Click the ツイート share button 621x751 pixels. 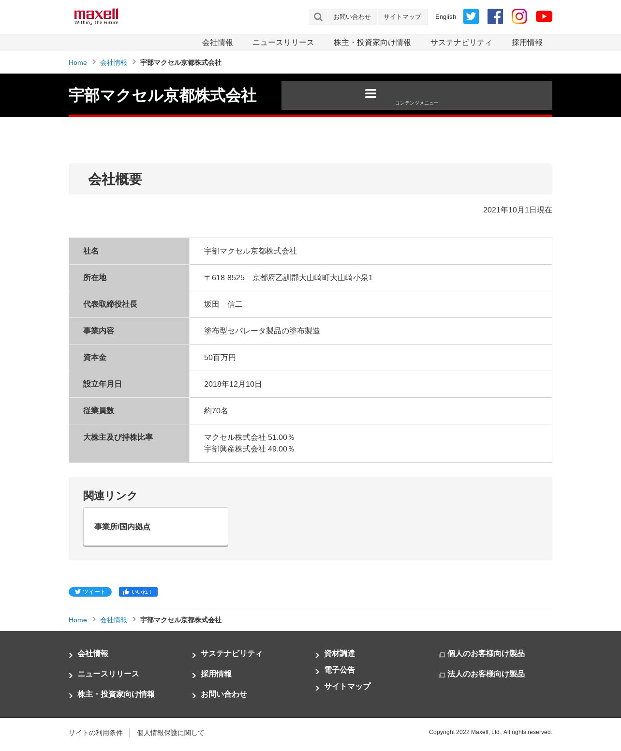(90, 592)
